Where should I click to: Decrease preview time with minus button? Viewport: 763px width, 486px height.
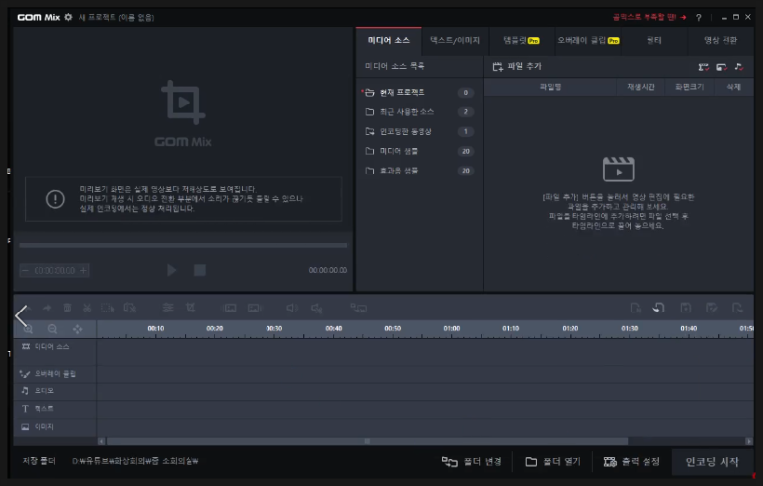point(26,271)
